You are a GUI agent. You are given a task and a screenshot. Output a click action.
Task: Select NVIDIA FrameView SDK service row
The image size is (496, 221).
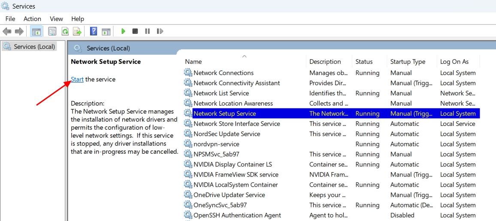[331, 175]
